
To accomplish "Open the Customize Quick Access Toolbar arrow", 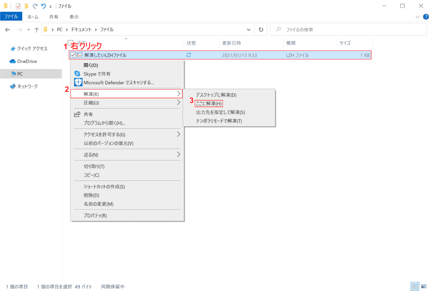I will pos(50,7).
